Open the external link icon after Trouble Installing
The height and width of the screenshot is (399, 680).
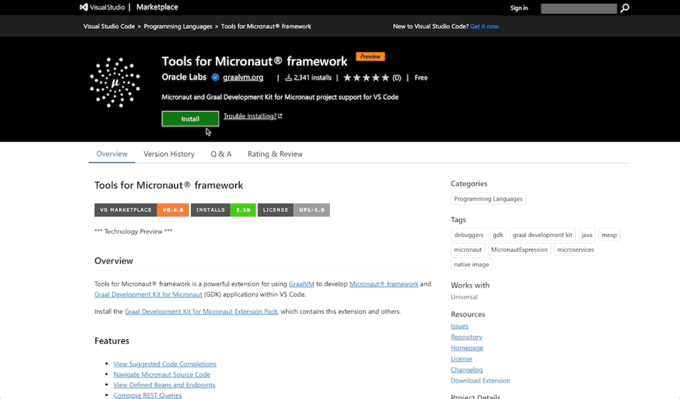click(x=280, y=115)
